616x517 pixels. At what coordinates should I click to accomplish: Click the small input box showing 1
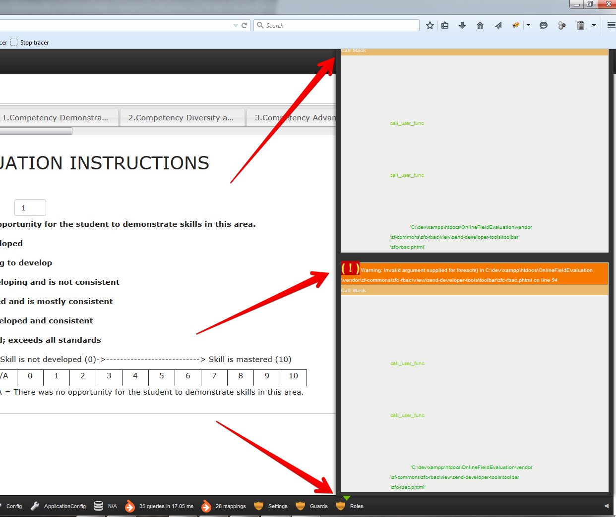pos(30,207)
